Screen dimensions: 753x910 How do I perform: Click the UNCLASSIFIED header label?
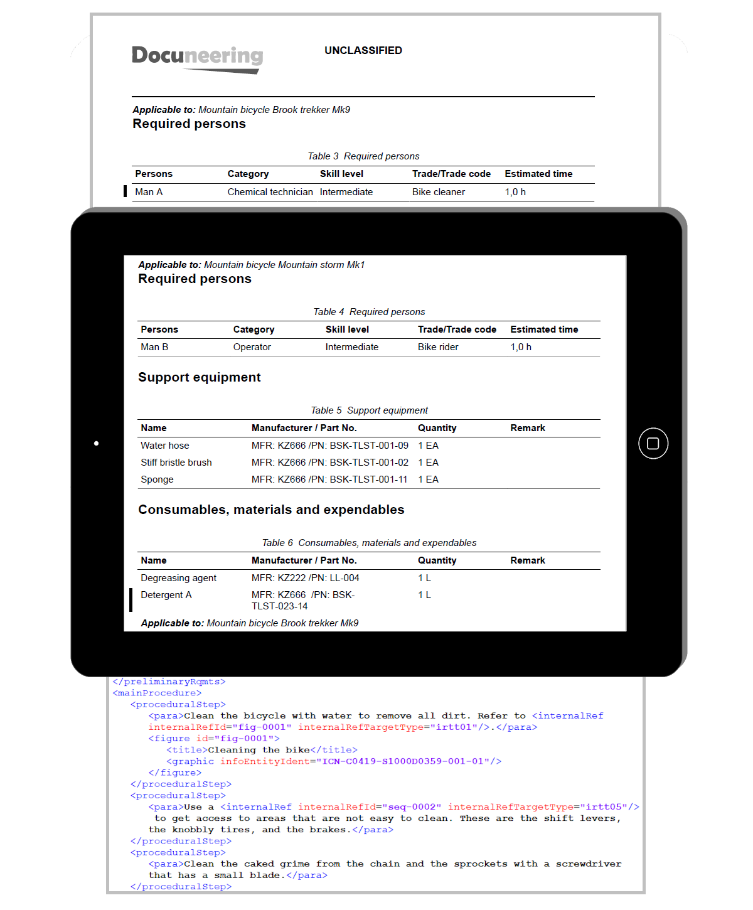tap(363, 50)
